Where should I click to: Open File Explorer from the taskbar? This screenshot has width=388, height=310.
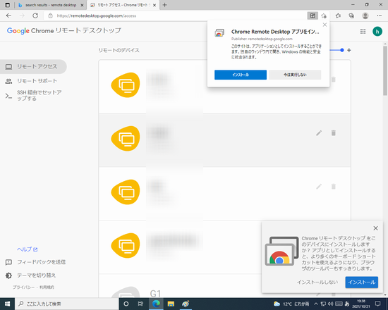pos(171,304)
